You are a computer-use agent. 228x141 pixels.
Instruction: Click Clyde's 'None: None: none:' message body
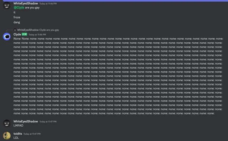point(118,76)
